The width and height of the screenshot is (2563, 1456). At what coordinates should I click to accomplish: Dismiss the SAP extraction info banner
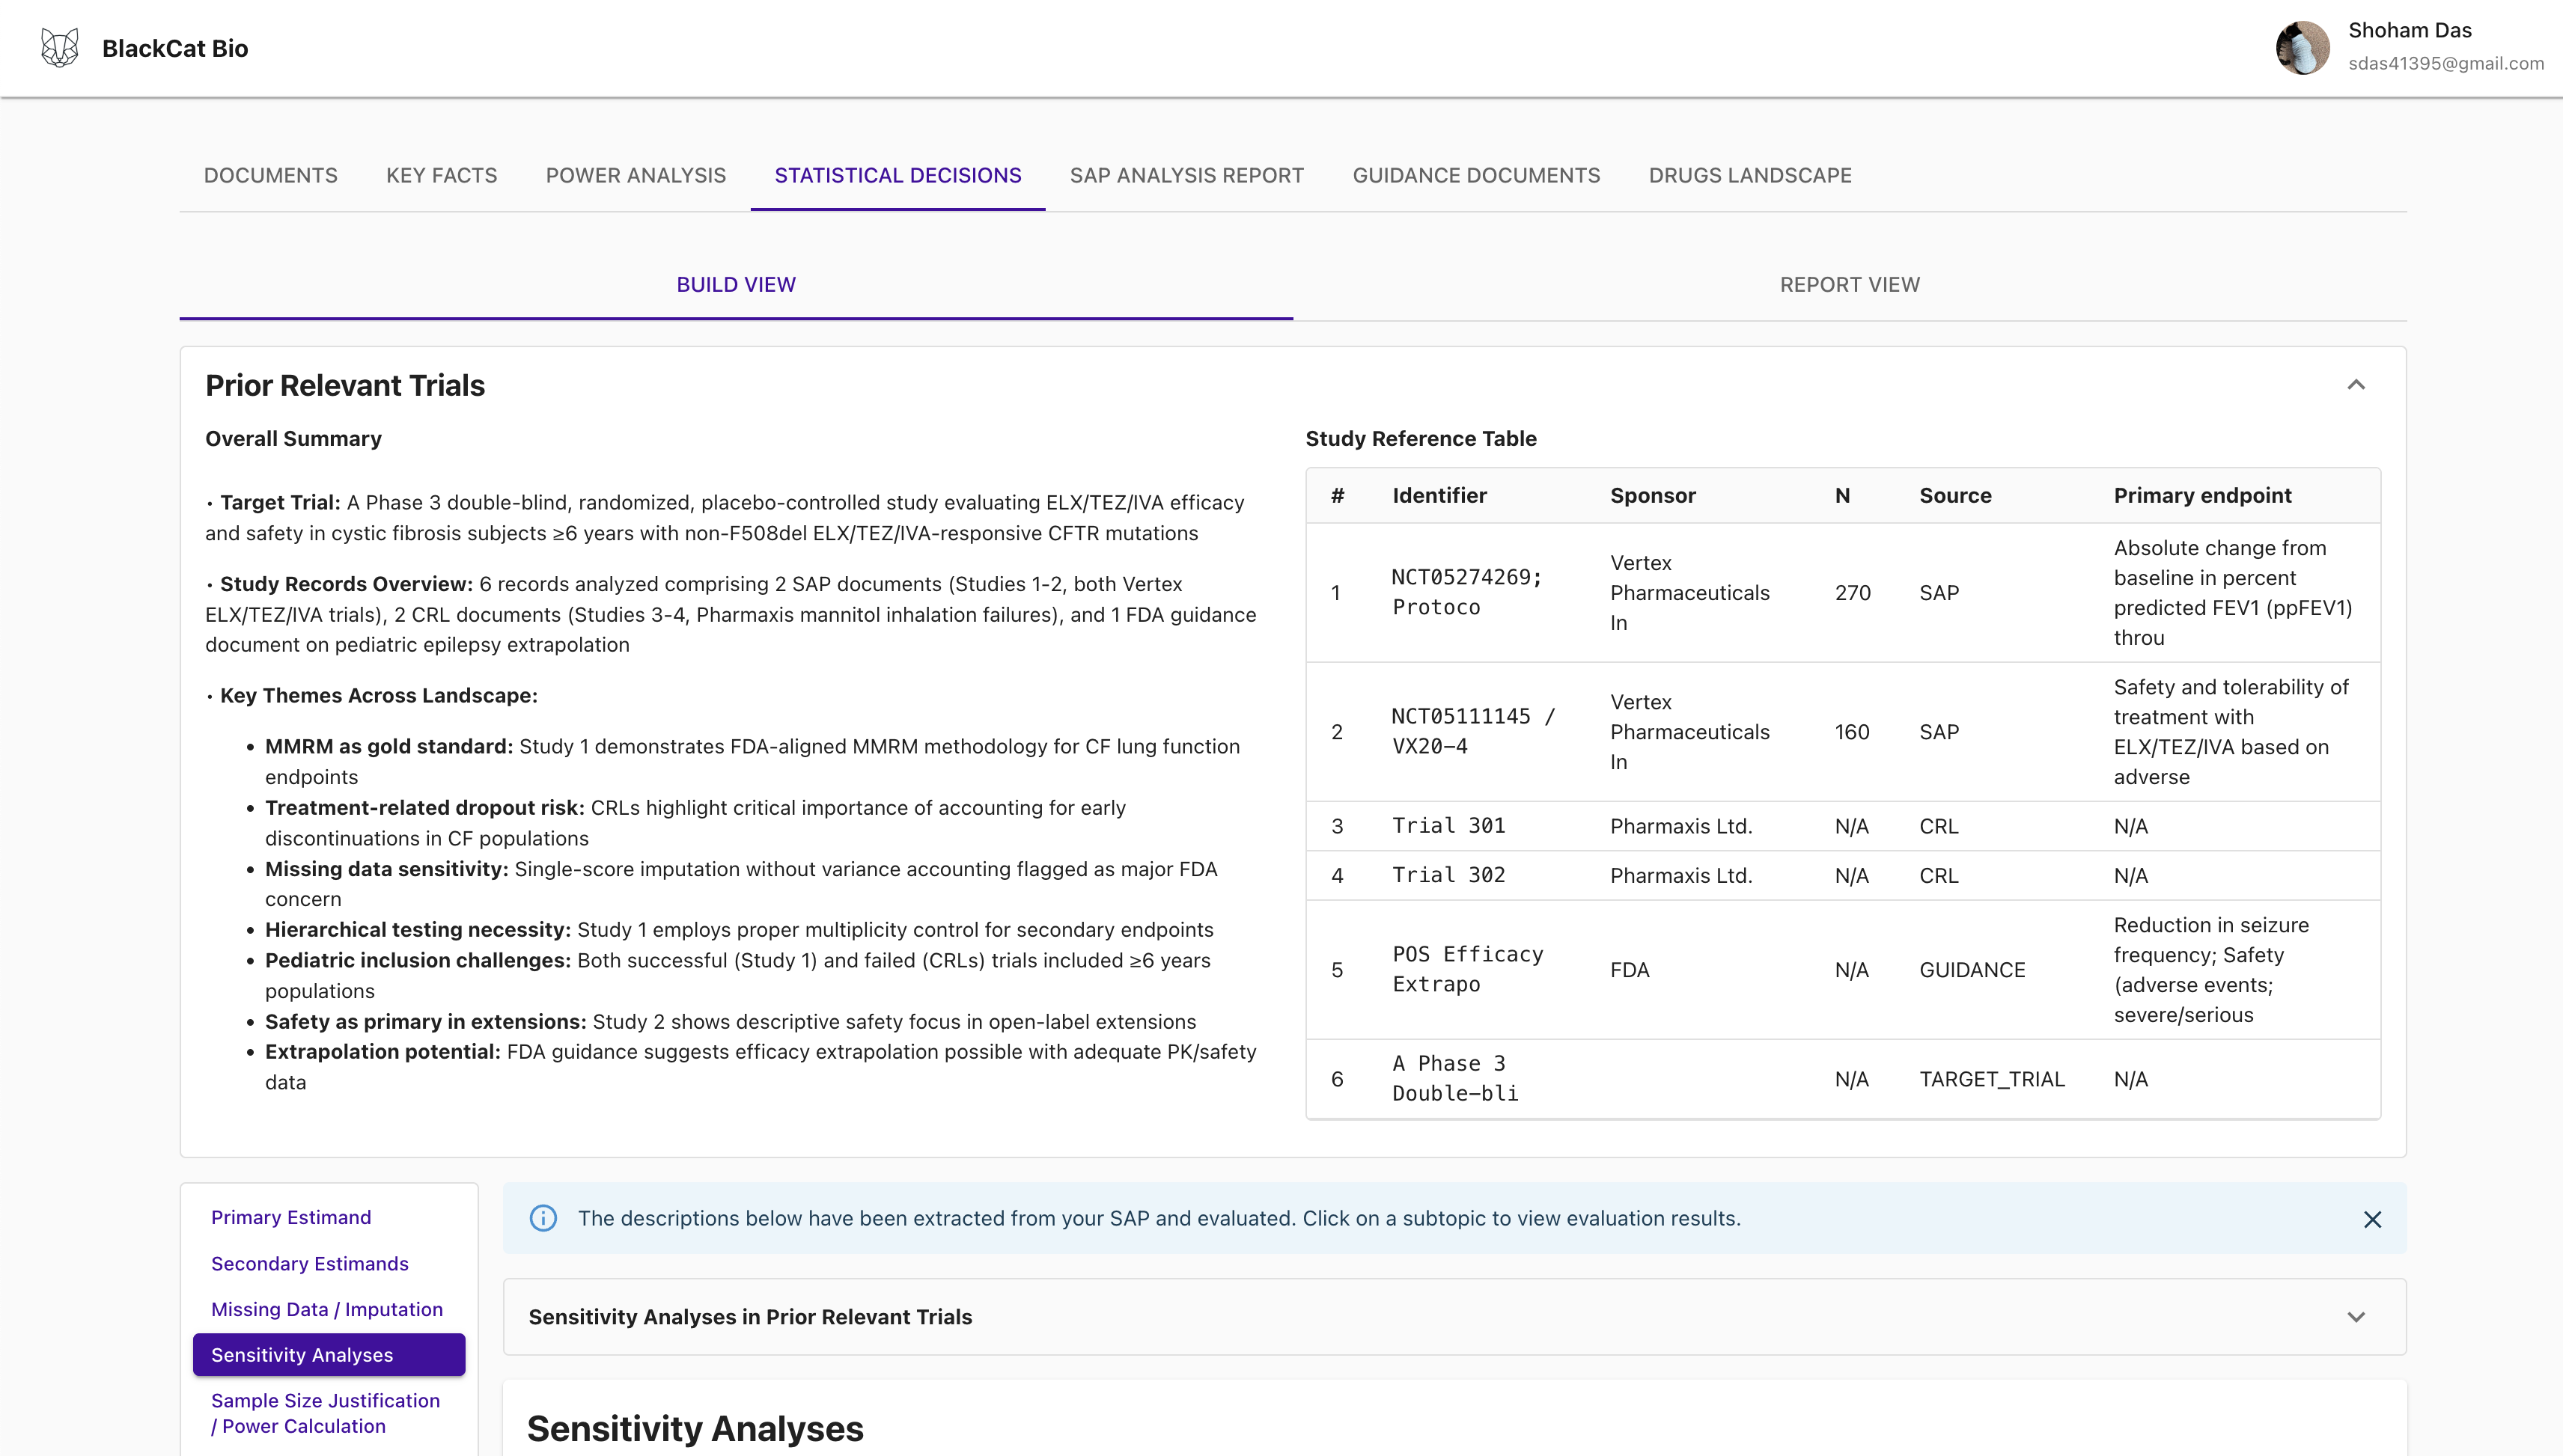click(2372, 1219)
